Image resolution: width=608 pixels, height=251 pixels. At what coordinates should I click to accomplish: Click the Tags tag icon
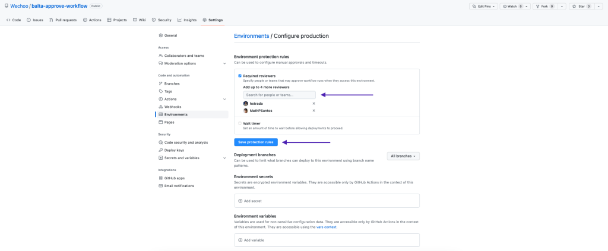(x=161, y=91)
